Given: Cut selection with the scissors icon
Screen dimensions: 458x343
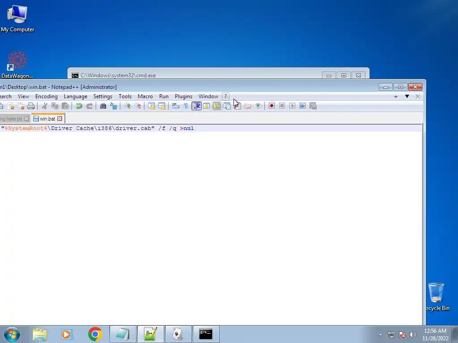Looking at the screenshot, I should [44, 106].
